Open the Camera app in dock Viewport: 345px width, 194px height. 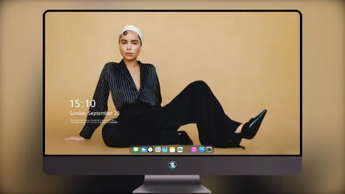209,149
